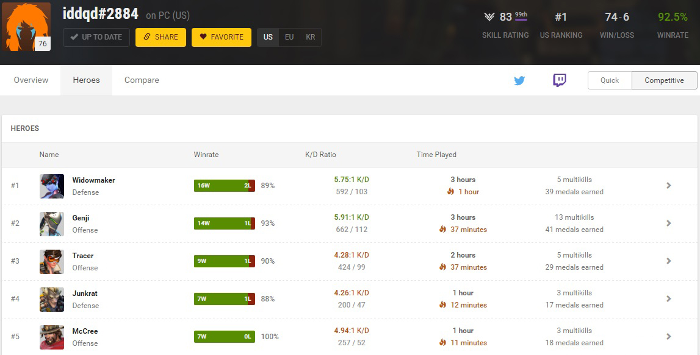Switch to Quick play mode
The width and height of the screenshot is (700, 355).
tap(609, 80)
